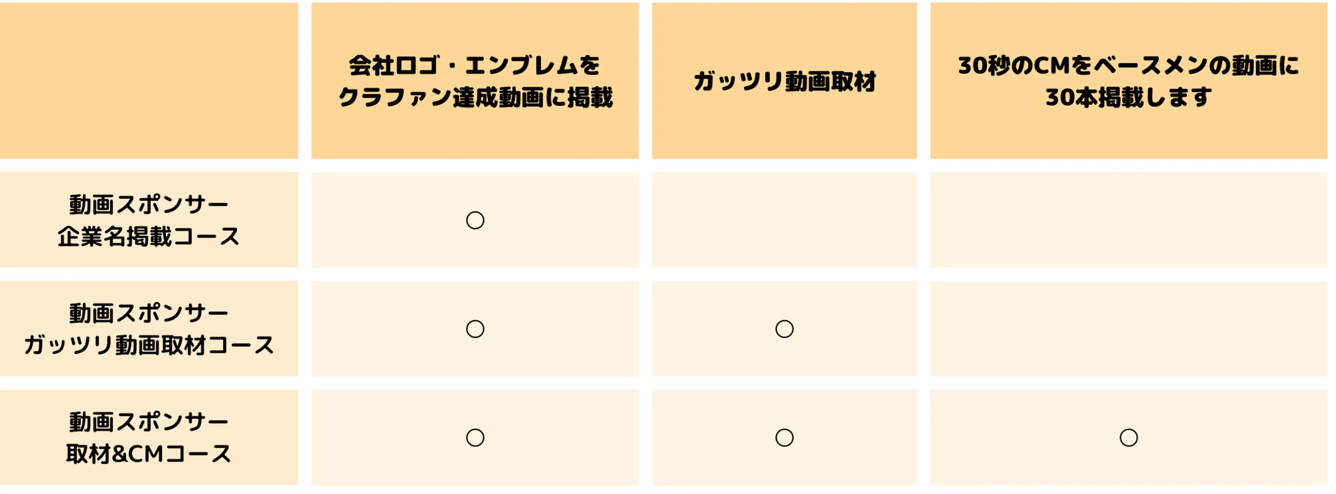Click the 30本掲載します header text line
This screenshot has width=1336, height=494.
pos(1128,97)
